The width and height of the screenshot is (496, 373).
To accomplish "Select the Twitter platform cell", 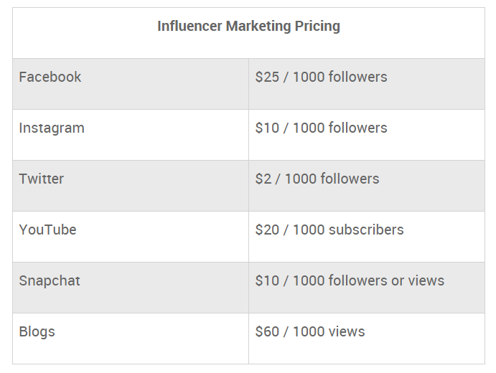I will pyautogui.click(x=131, y=186).
